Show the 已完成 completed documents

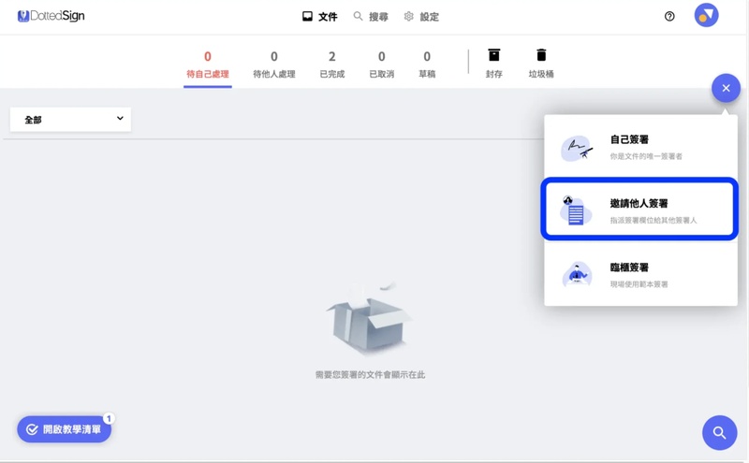click(332, 65)
